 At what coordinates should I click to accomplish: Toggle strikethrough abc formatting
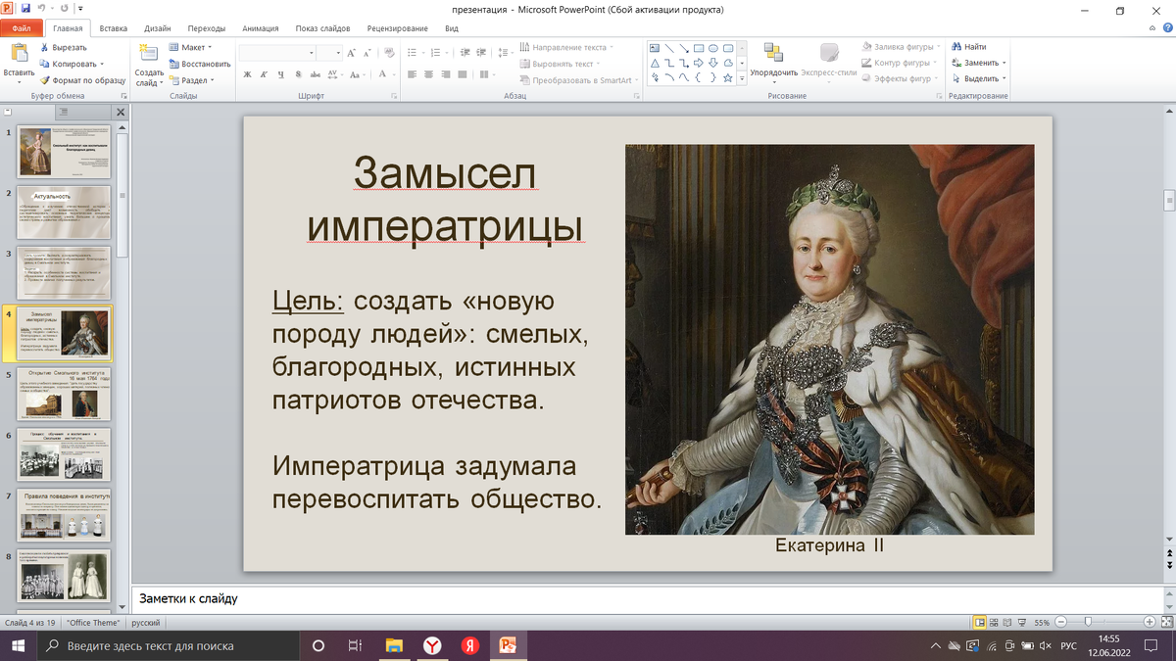315,74
